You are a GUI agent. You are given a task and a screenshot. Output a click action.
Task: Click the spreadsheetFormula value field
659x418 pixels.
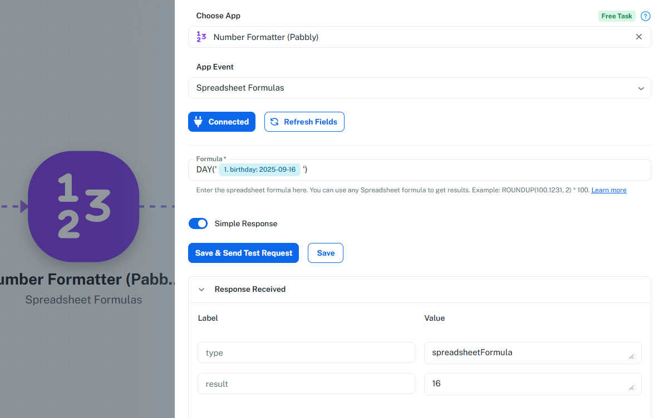(533, 352)
